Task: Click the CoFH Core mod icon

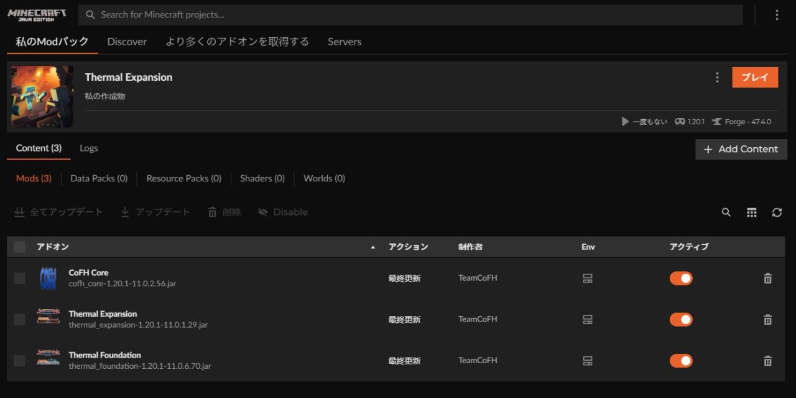Action: coord(48,278)
